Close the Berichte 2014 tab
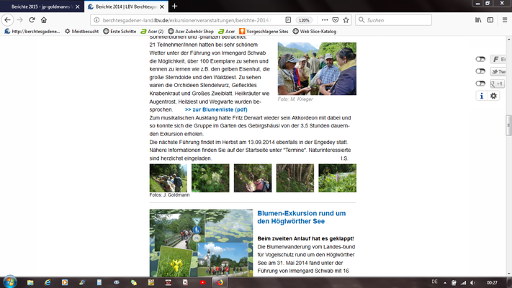The image size is (512, 288). coord(161,6)
